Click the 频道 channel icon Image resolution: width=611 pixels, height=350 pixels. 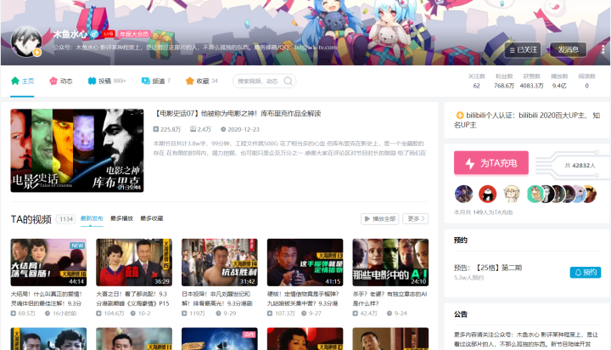pos(145,82)
